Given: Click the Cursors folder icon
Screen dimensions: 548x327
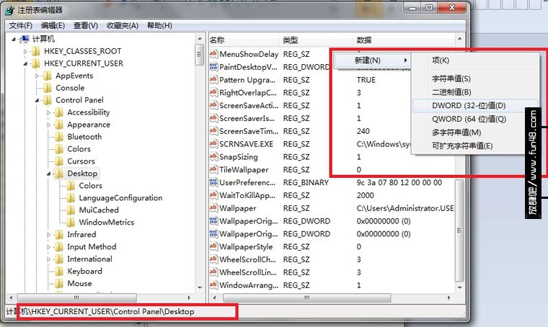Looking at the screenshot, I should click(x=59, y=161).
